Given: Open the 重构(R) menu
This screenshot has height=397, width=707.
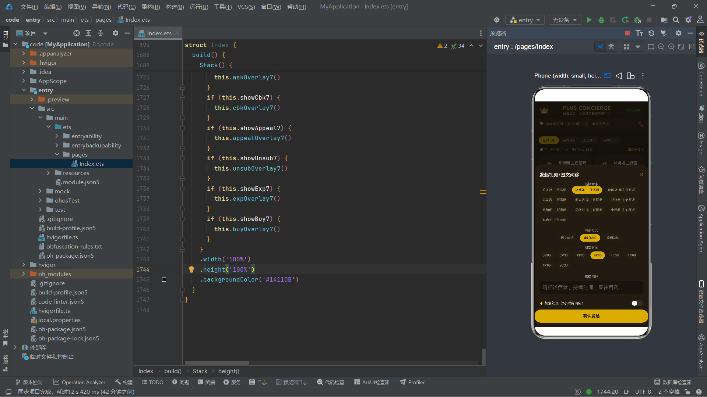Looking at the screenshot, I should click(151, 7).
